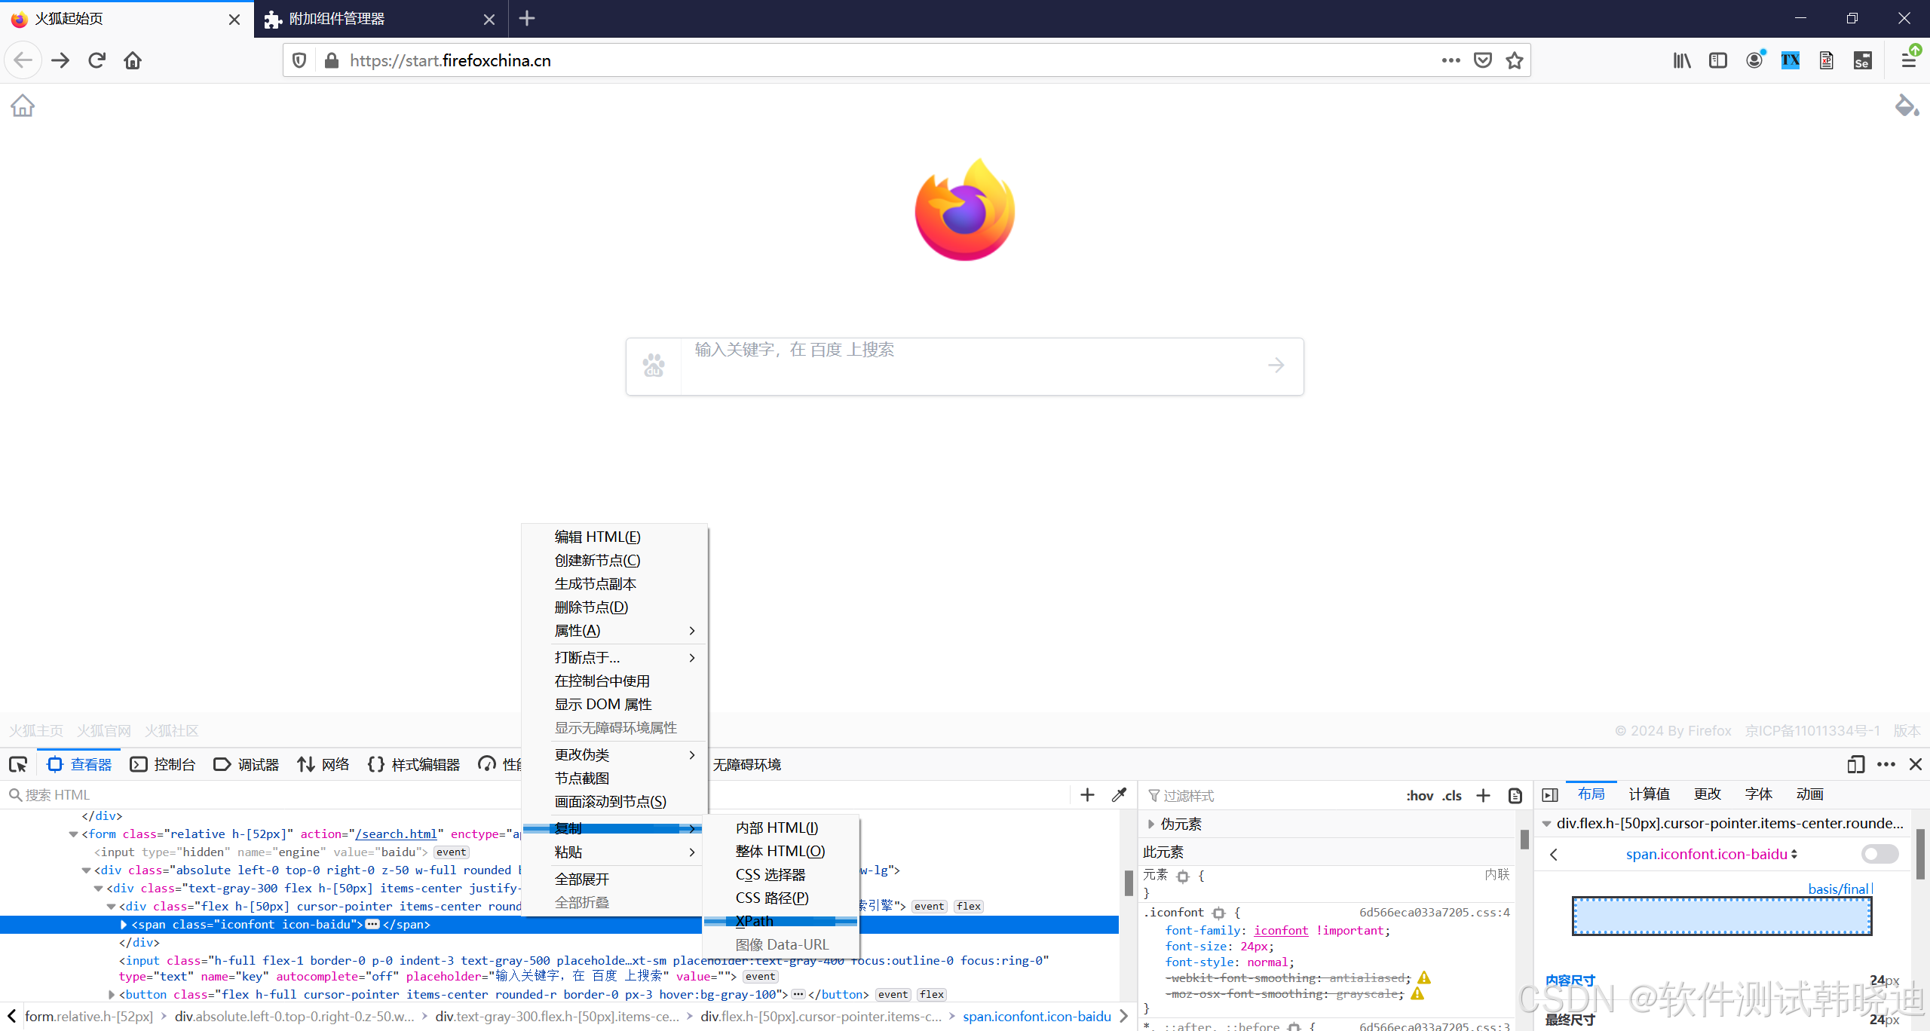
Task: Click the 搜索 HTML search field
Action: pos(535,795)
